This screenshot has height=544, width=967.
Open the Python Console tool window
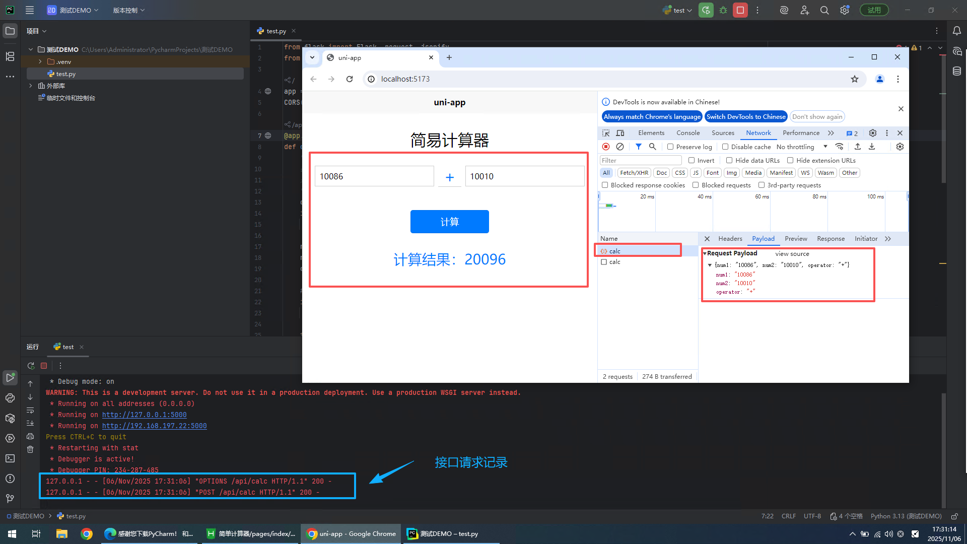click(x=10, y=398)
